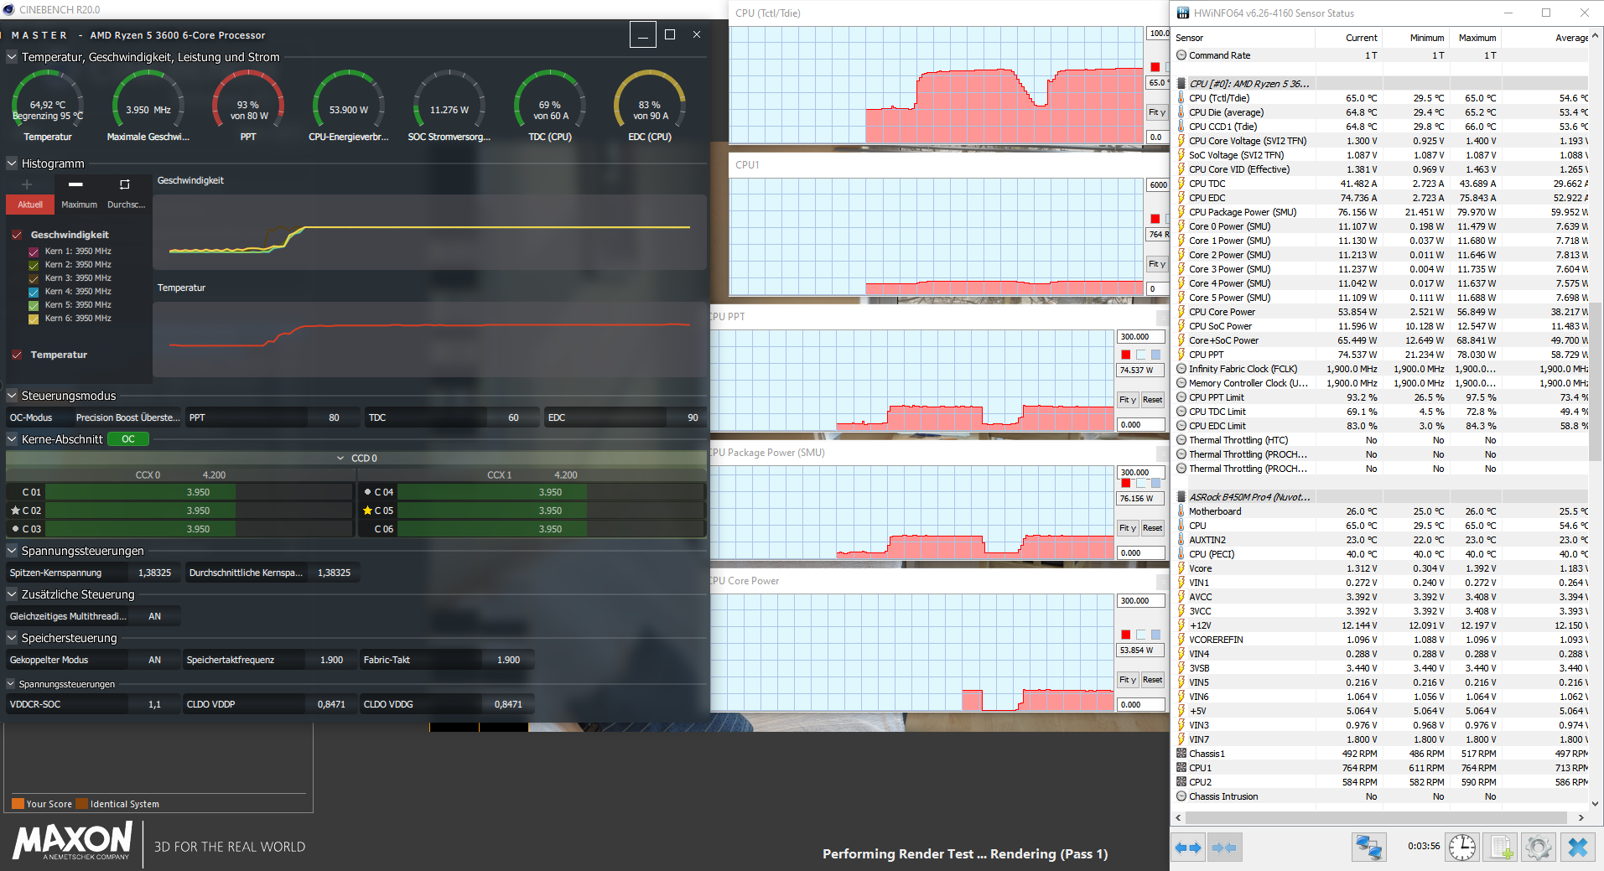The image size is (1604, 871).
Task: Click Fit y in the CPU (Tctl/Tdie) graph
Action: (1157, 112)
